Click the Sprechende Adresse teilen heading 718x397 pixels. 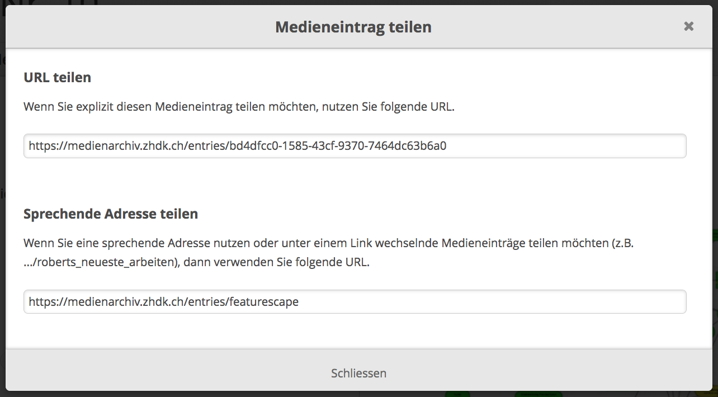click(x=111, y=214)
